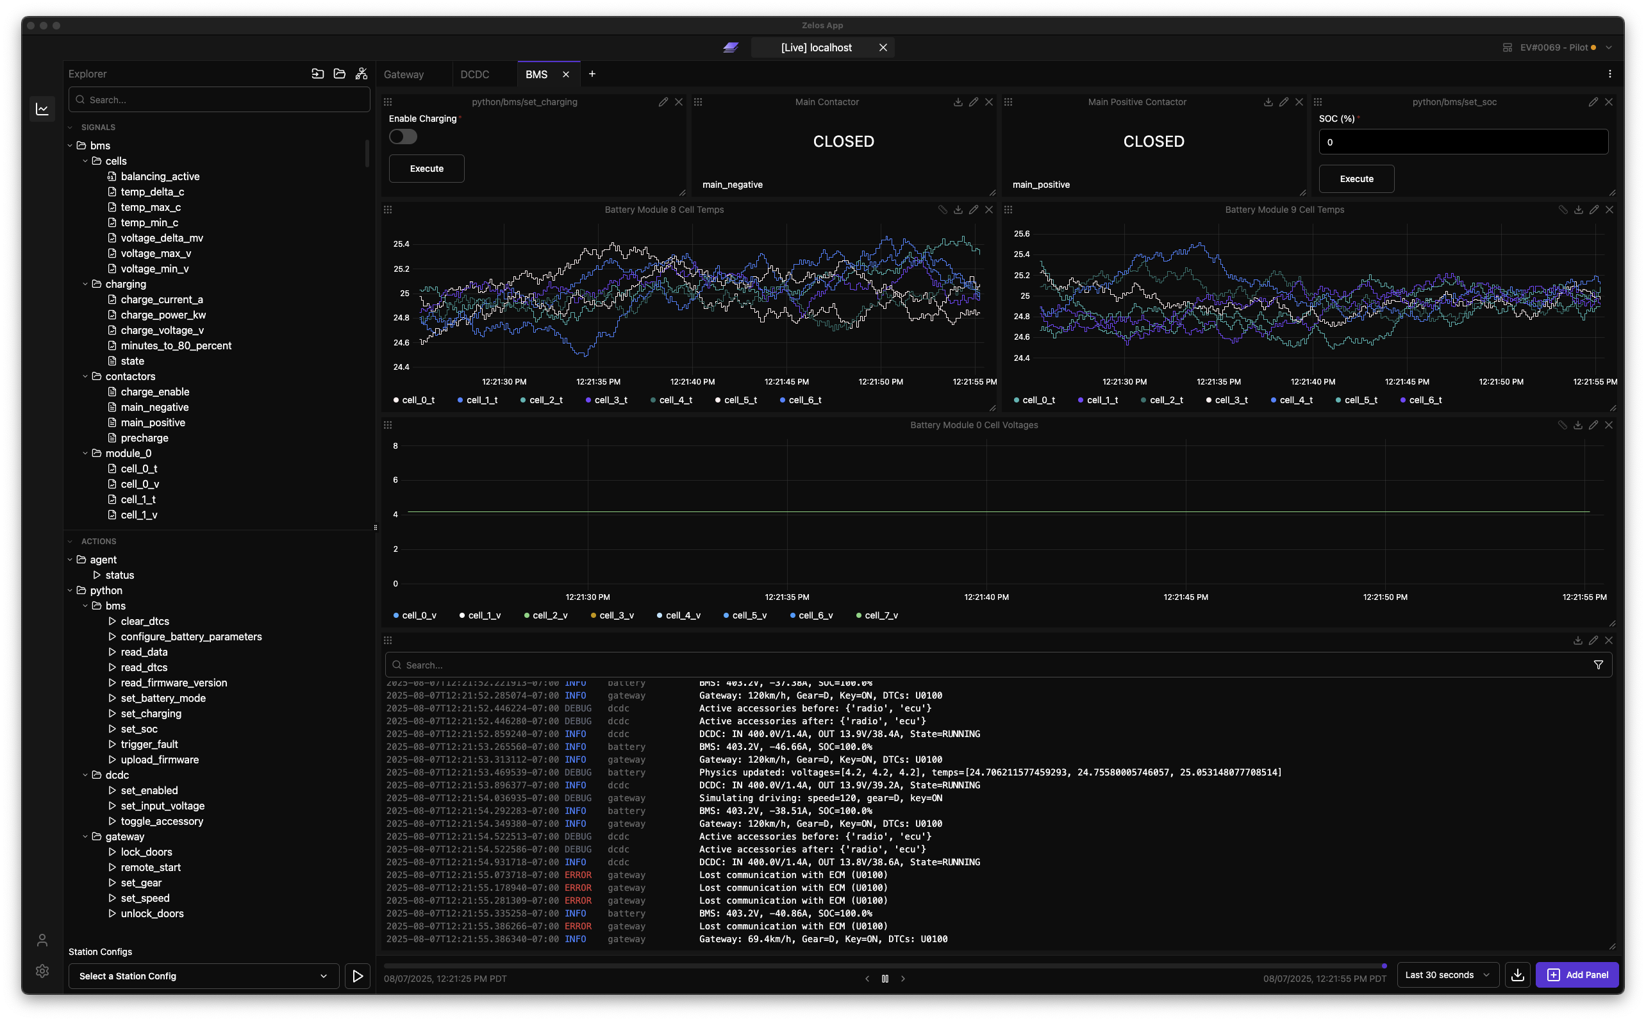The width and height of the screenshot is (1646, 1021).
Task: Open the Select a Station Config dropdown
Action: click(203, 975)
